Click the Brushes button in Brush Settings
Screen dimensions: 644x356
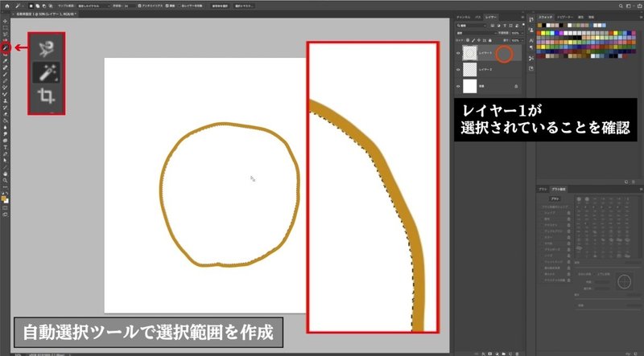(x=555, y=198)
